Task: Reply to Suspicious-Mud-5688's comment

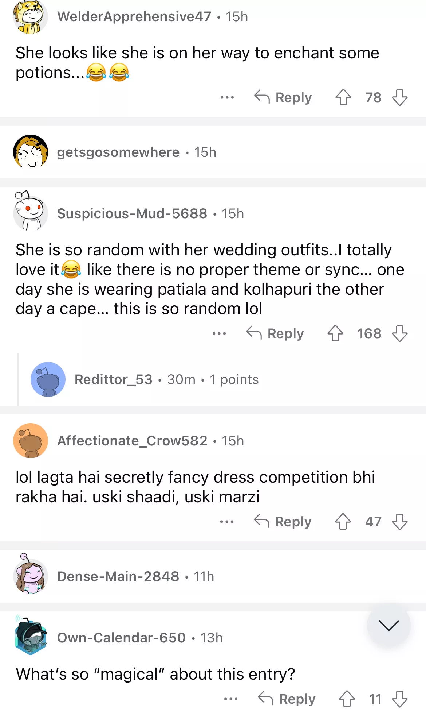Action: [x=275, y=333]
